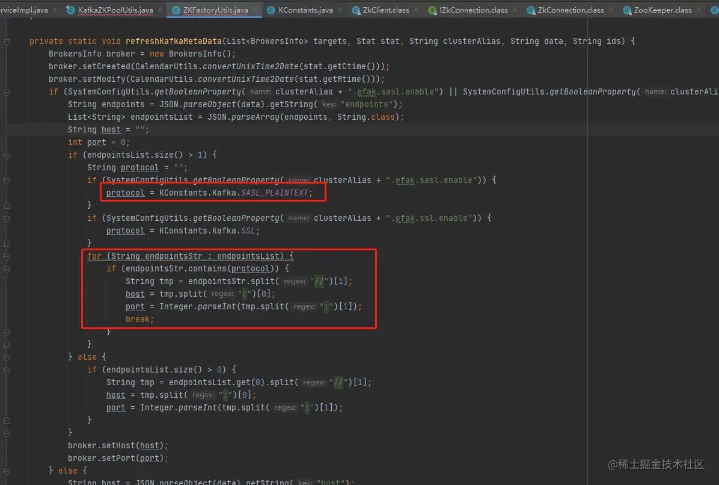Screen dimensions: 719x485
Task: Close the ZkClient.class tab
Action: coord(416,10)
